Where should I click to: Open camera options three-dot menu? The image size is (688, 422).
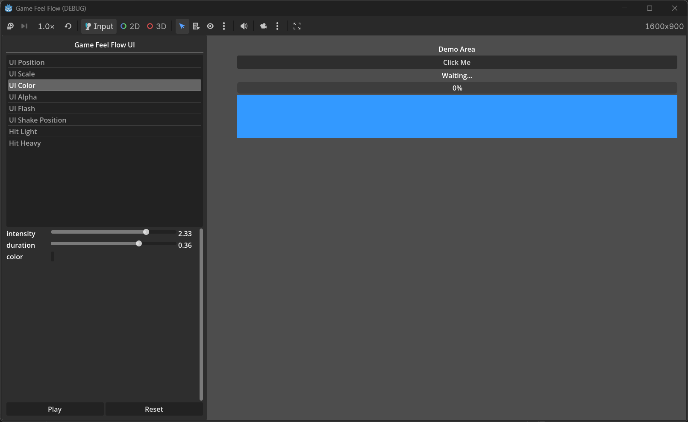(x=277, y=26)
